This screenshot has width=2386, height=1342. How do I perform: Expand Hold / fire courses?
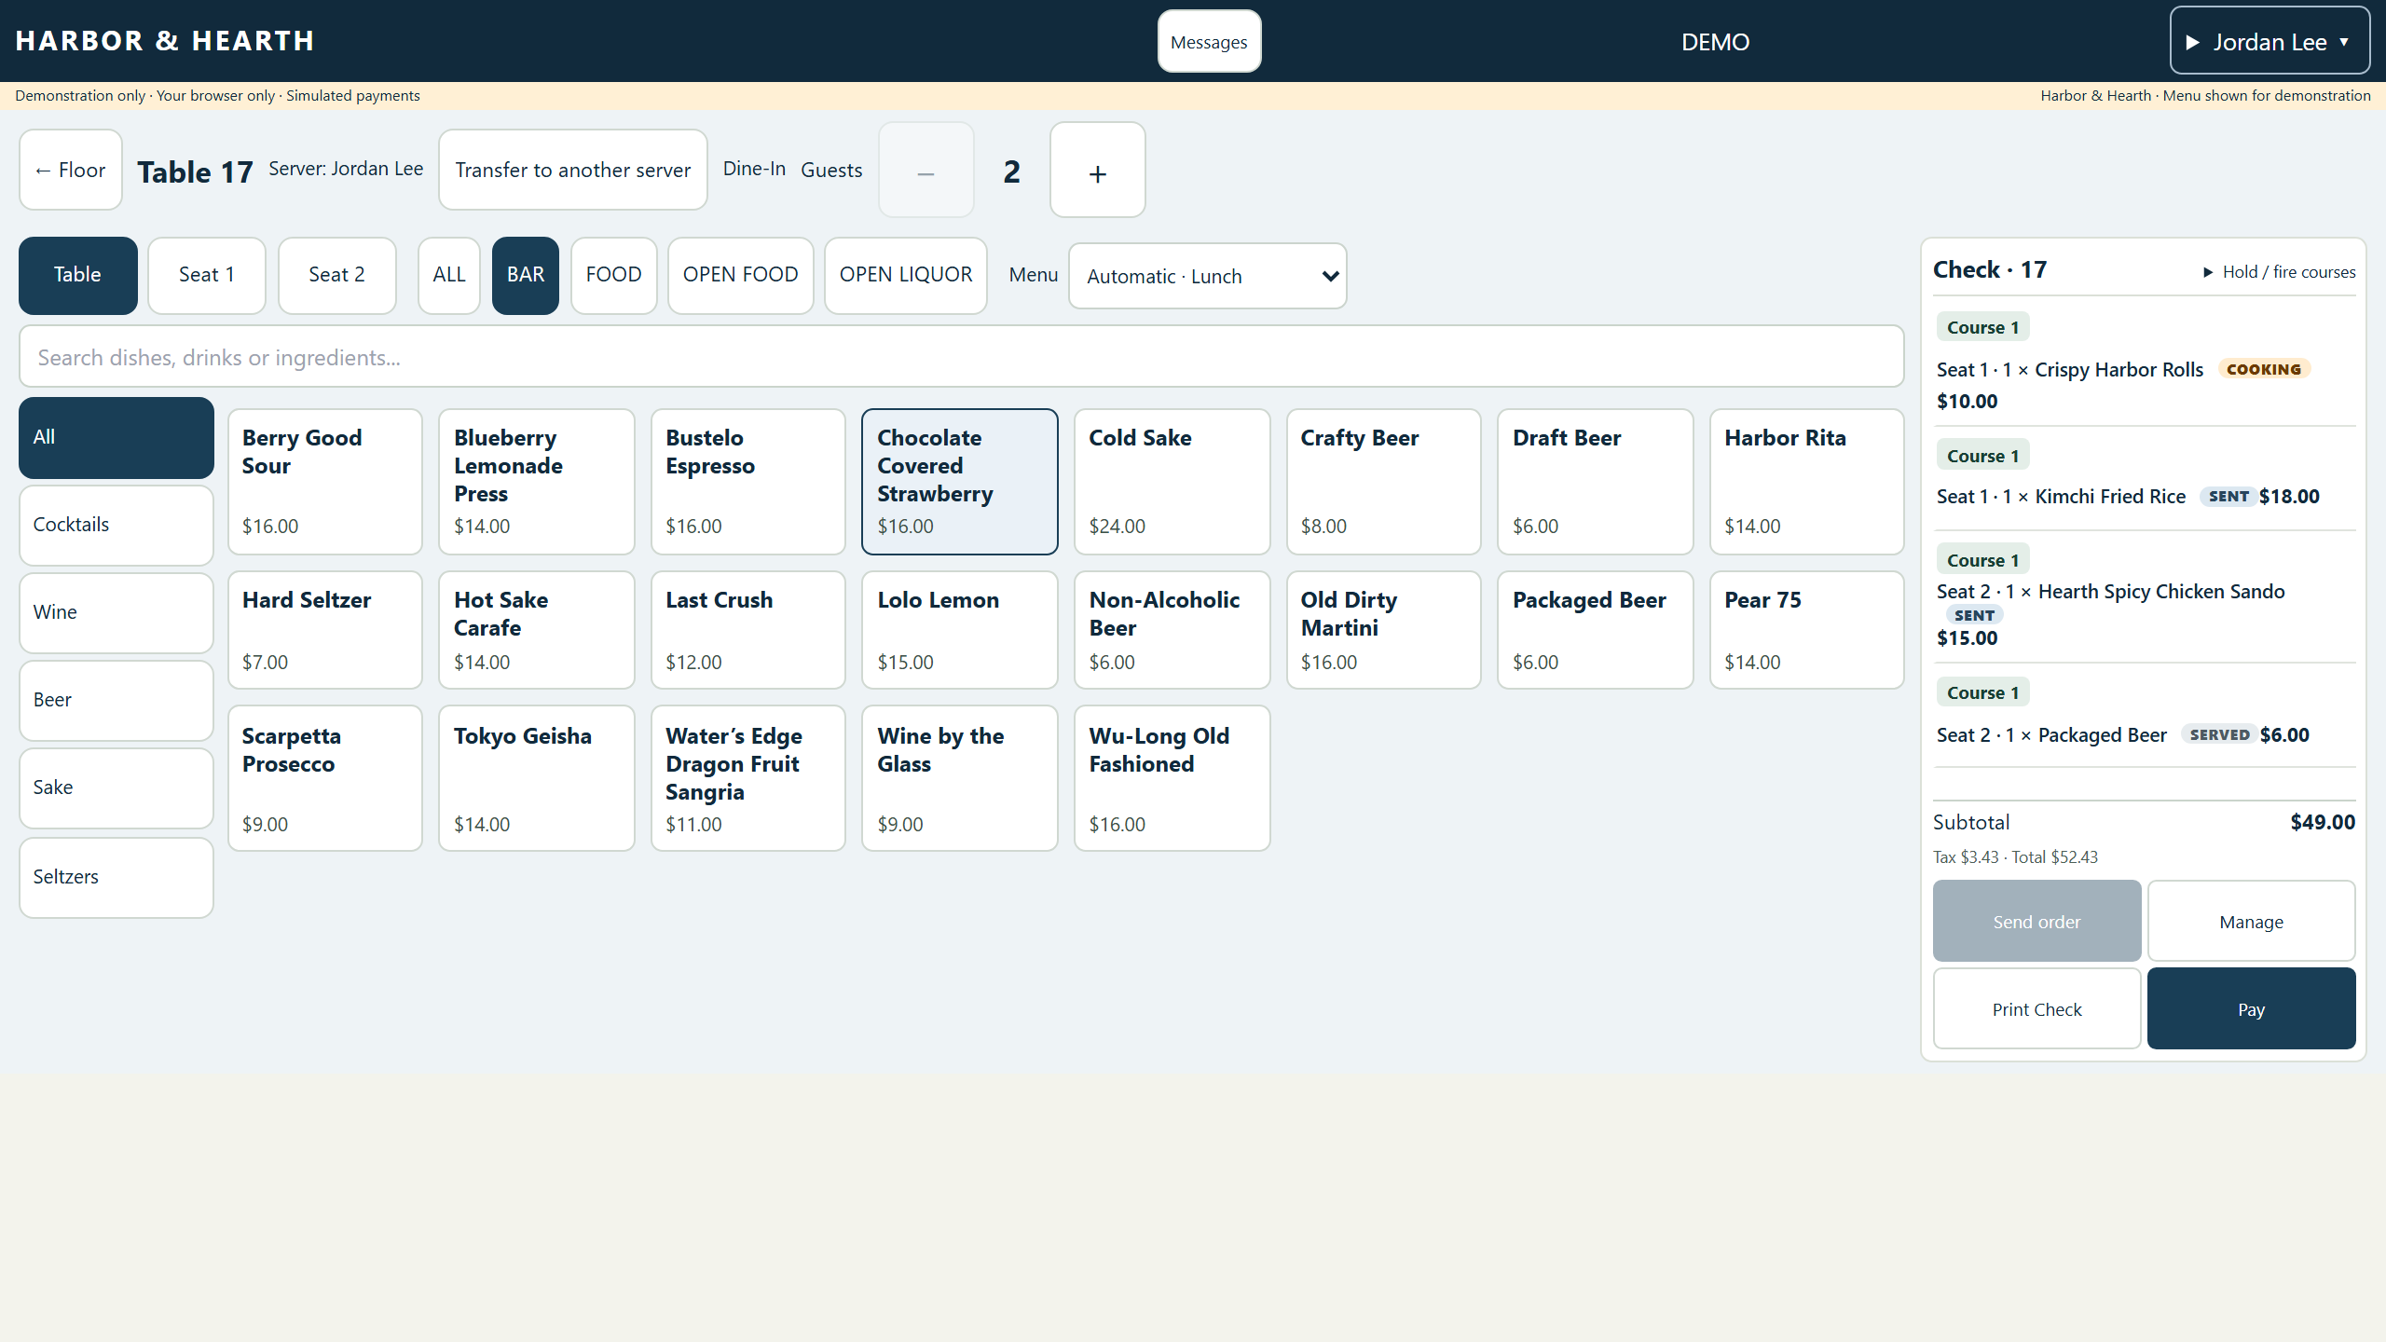[2279, 272]
